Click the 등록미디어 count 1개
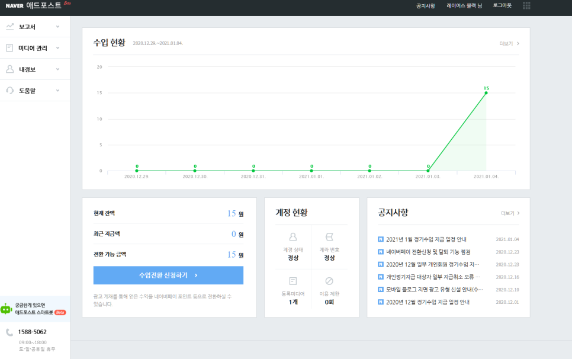This screenshot has height=359, width=572. coord(293,302)
